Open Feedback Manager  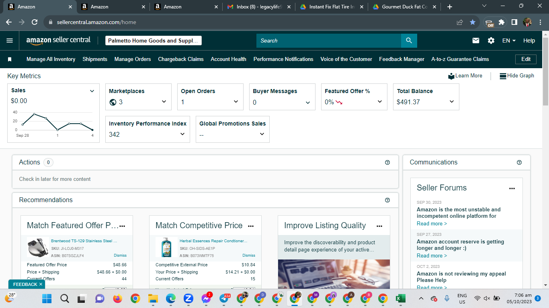402,59
